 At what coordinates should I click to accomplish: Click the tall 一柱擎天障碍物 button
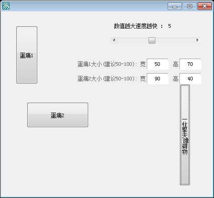[185, 135]
